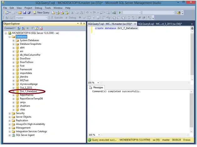Click the Execute query button

[x=57, y=18]
